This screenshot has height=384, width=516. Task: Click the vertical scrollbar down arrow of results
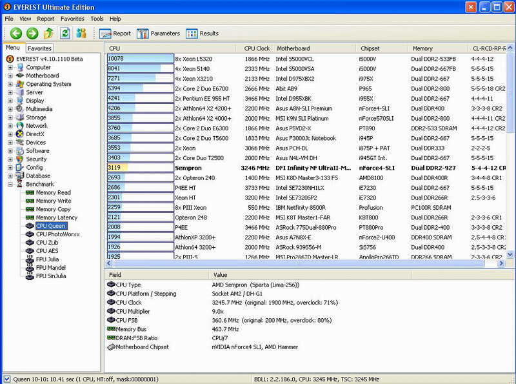[510, 254]
